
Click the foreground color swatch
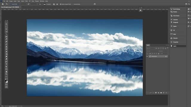tap(6, 81)
